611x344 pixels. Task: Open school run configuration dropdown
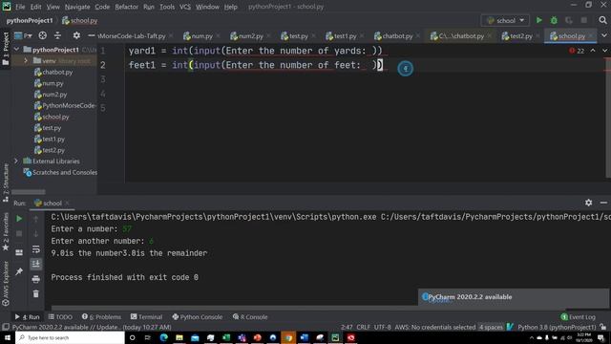coord(505,20)
